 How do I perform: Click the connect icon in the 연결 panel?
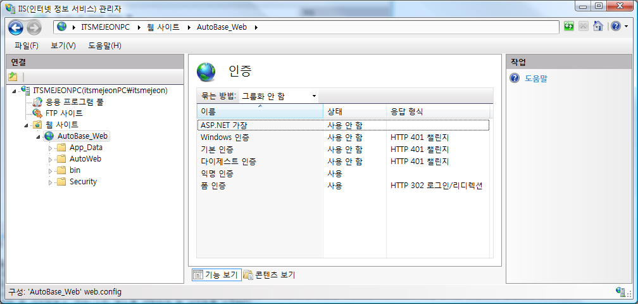click(13, 77)
